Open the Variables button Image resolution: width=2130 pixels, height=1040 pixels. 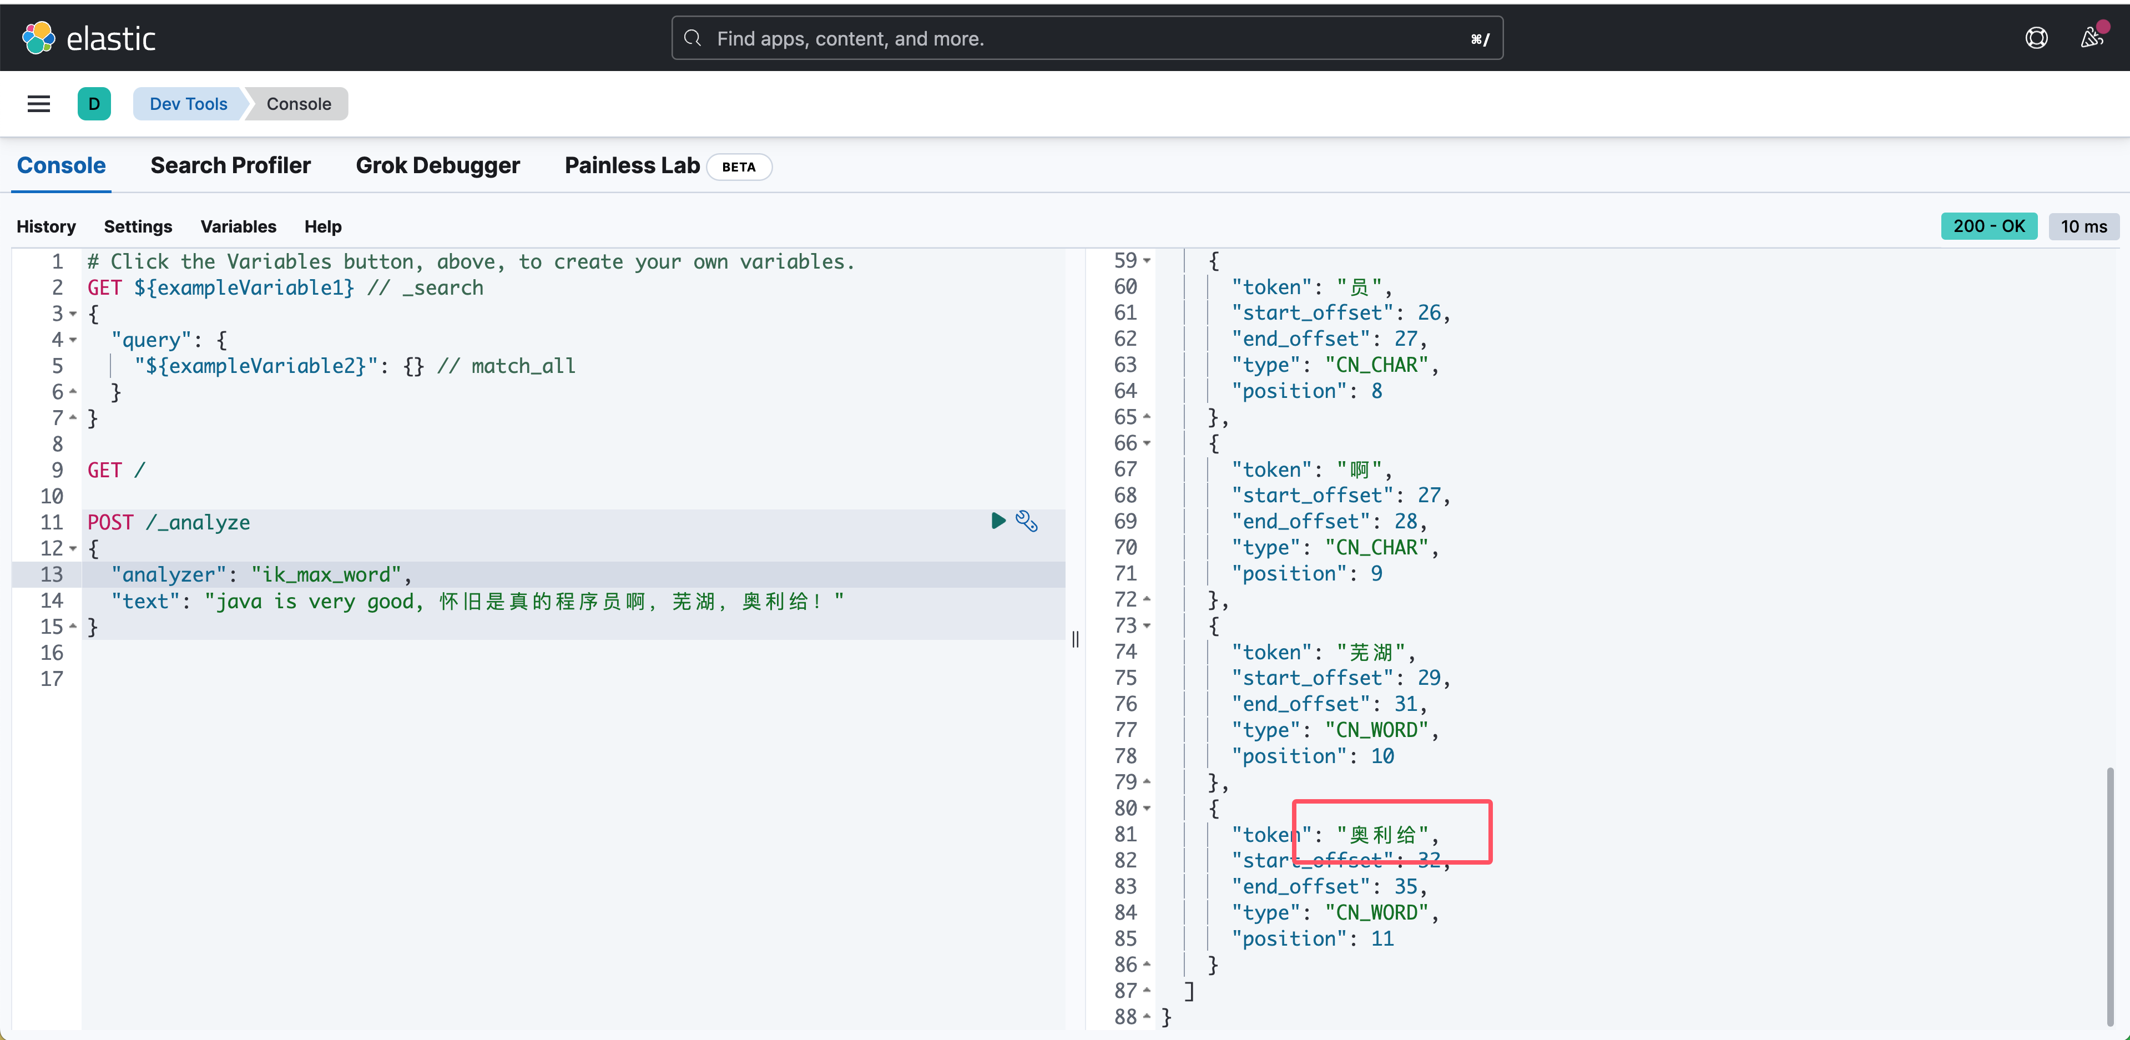pos(238,226)
